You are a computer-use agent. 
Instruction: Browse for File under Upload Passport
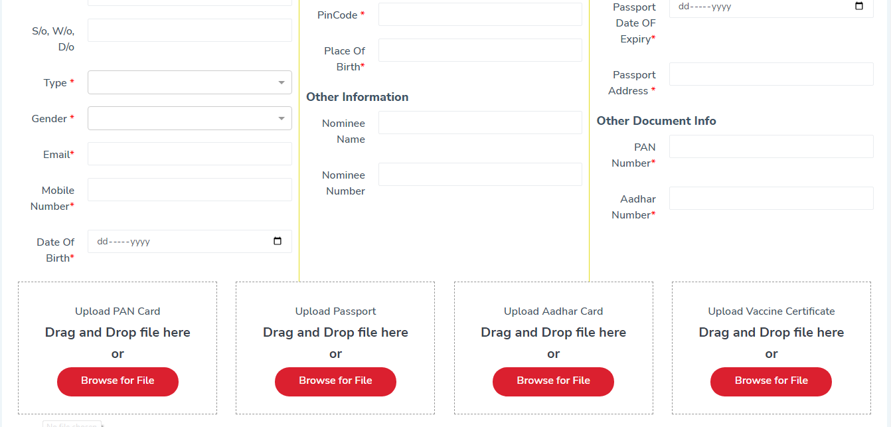click(x=335, y=381)
